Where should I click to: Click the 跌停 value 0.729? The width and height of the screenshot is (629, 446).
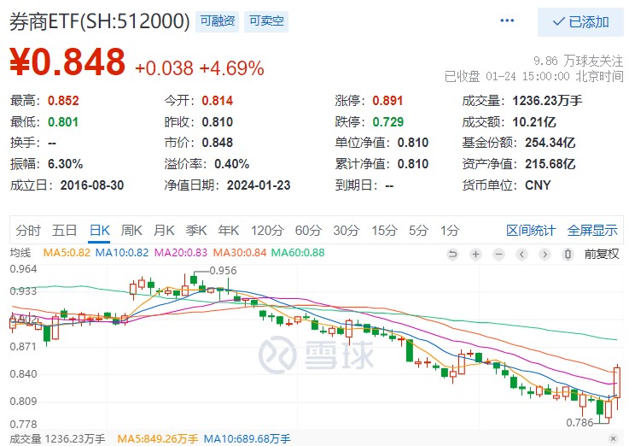pyautogui.click(x=388, y=121)
